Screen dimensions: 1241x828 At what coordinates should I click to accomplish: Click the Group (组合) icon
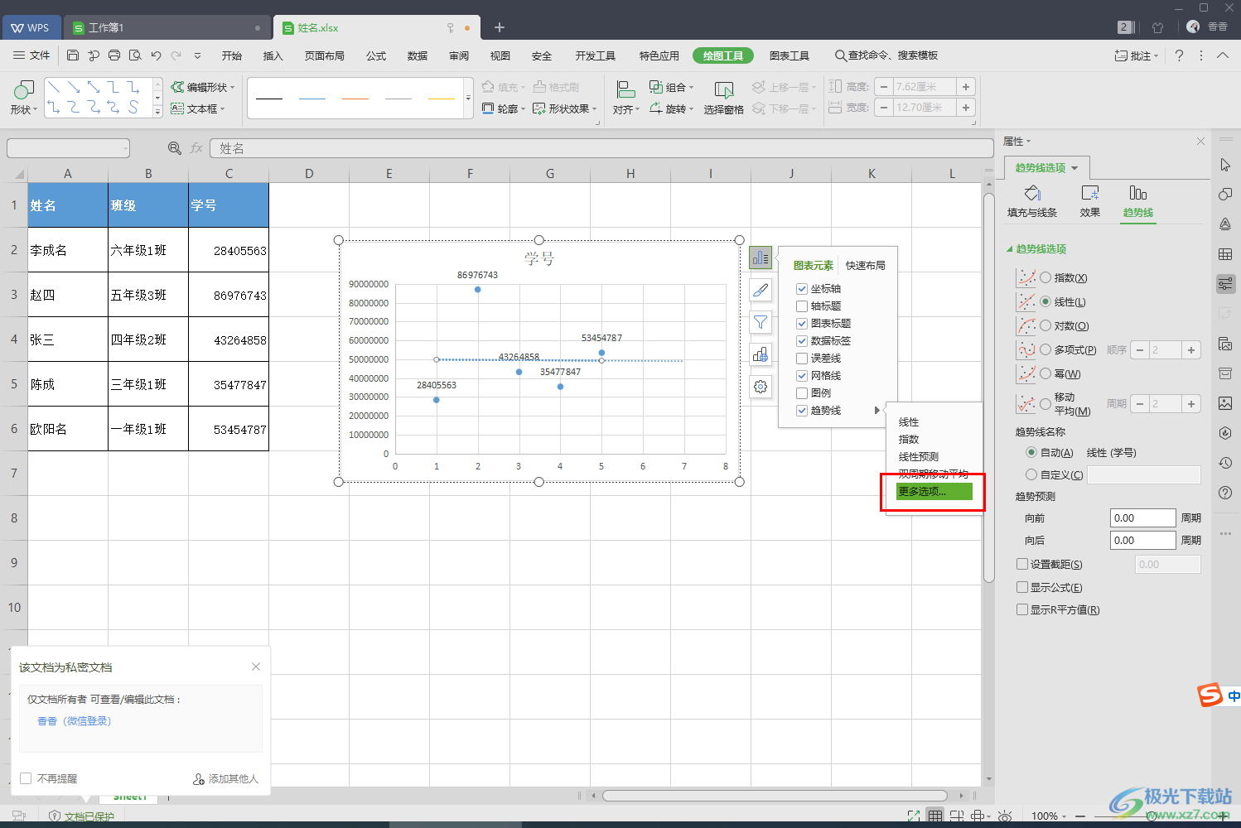coord(655,87)
